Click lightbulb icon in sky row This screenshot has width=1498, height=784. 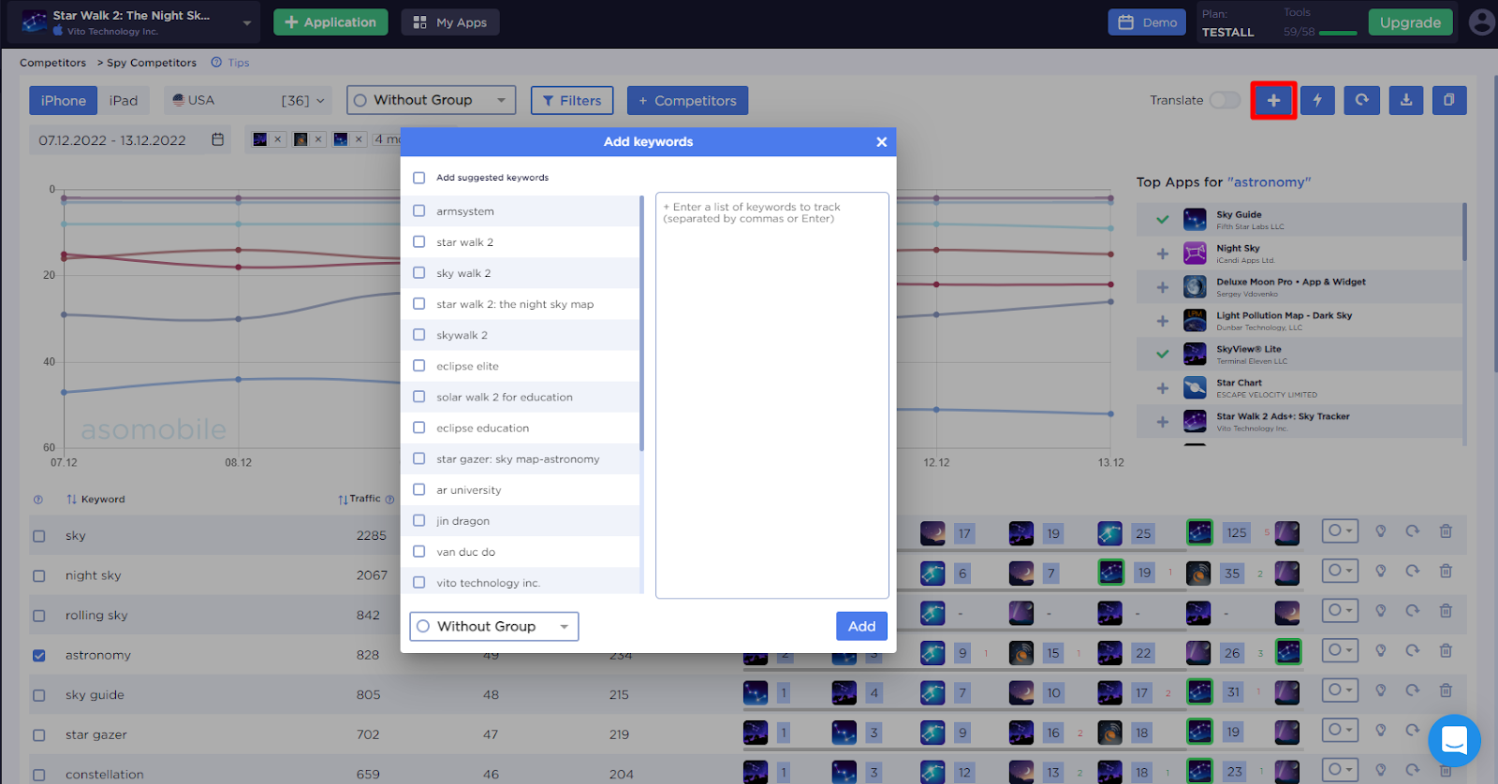click(1380, 531)
